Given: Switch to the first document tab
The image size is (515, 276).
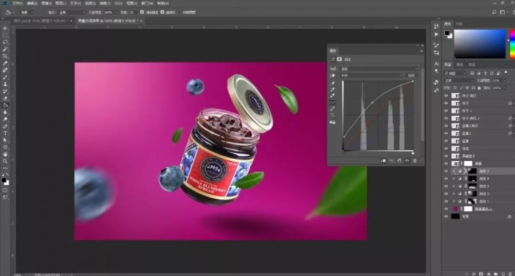Looking at the screenshot, I should pos(41,20).
